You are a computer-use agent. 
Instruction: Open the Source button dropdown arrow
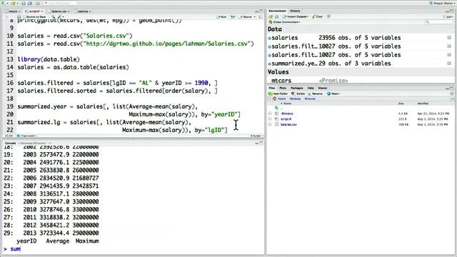(x=254, y=17)
